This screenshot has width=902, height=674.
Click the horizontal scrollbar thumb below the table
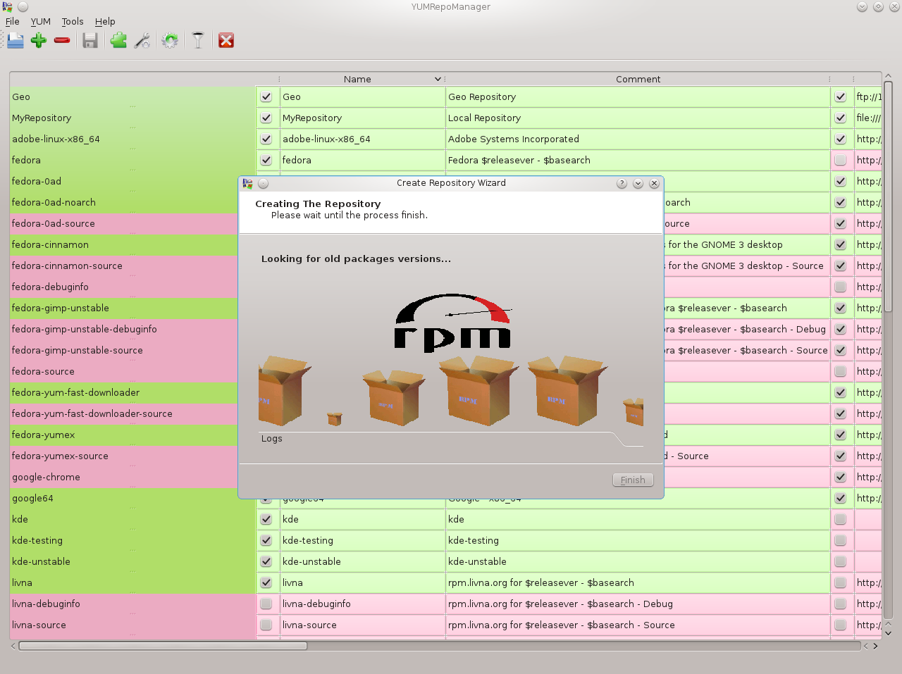pos(163,646)
